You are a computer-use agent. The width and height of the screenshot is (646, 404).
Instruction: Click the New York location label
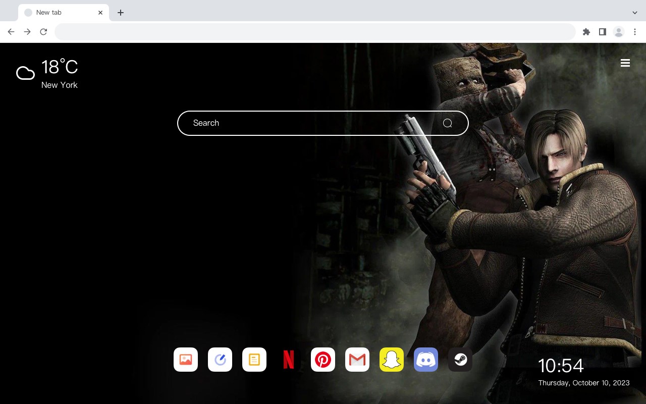pos(60,85)
